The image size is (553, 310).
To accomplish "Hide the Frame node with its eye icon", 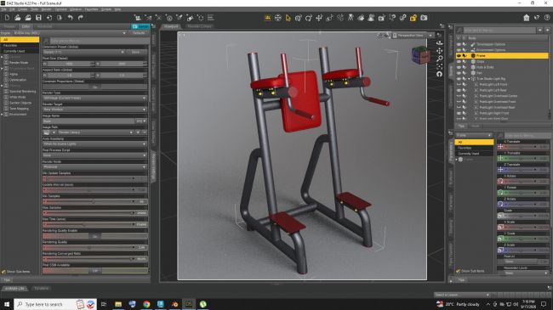I will [459, 56].
